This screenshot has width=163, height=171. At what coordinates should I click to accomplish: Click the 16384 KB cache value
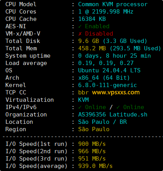[x=92, y=19]
